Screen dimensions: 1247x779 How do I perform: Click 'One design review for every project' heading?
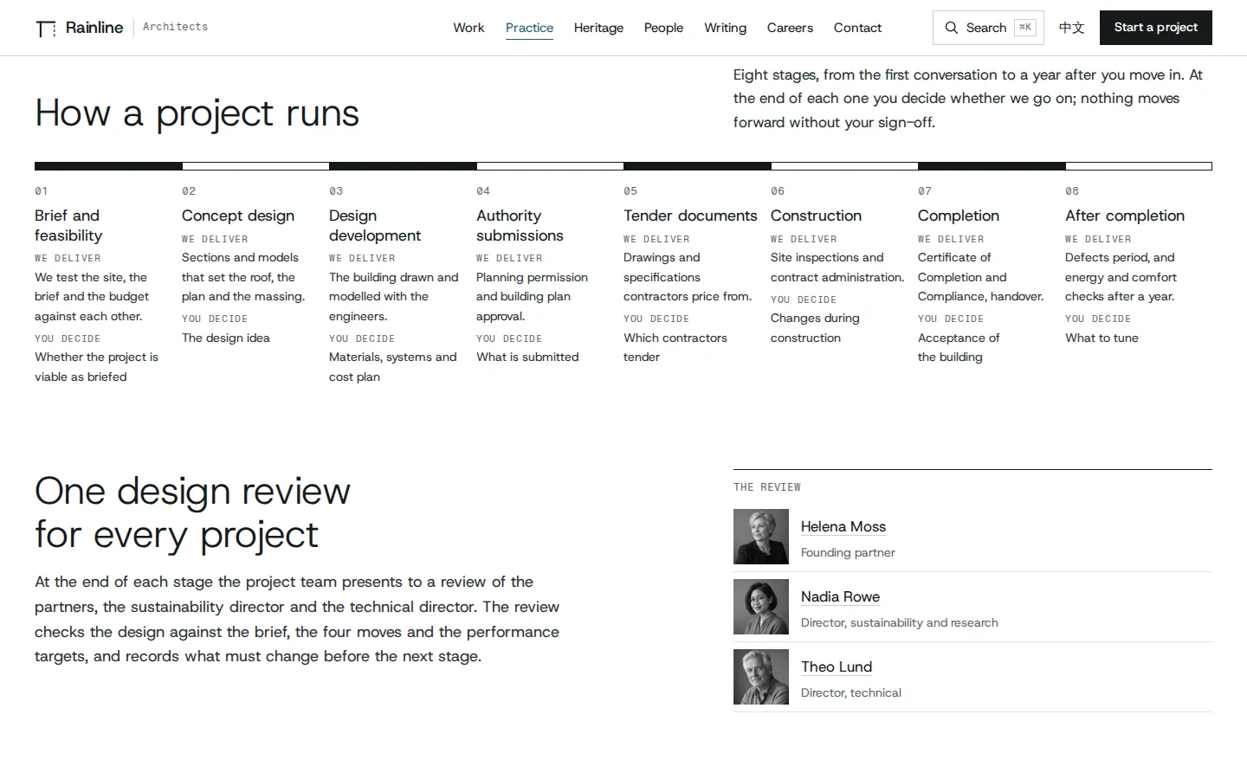(x=192, y=512)
